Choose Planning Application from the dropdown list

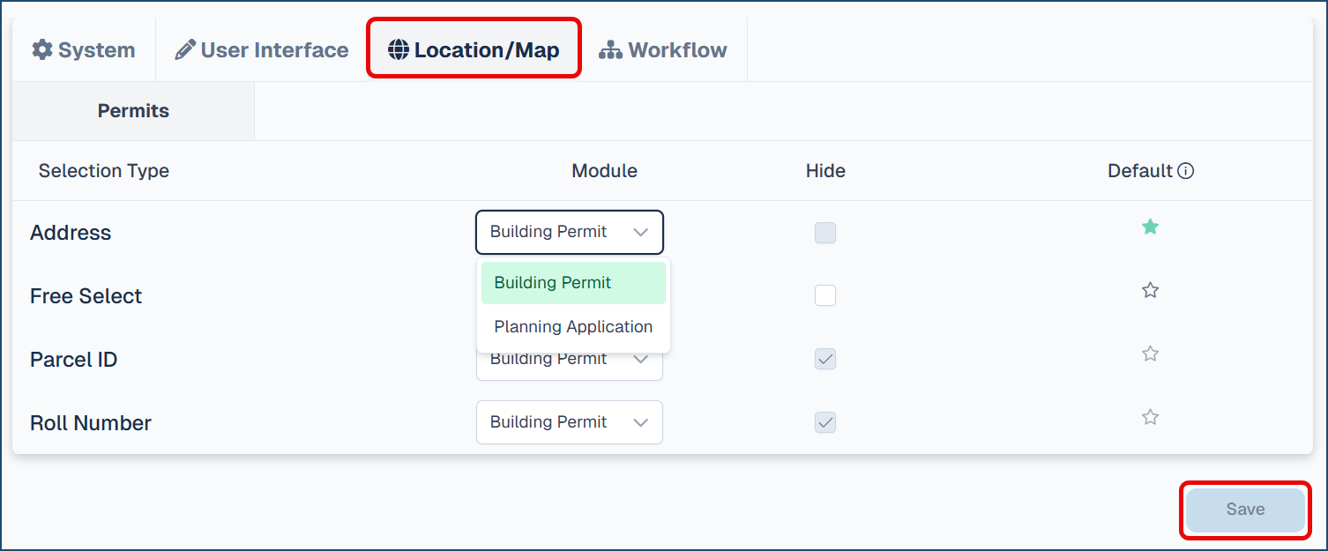[573, 327]
